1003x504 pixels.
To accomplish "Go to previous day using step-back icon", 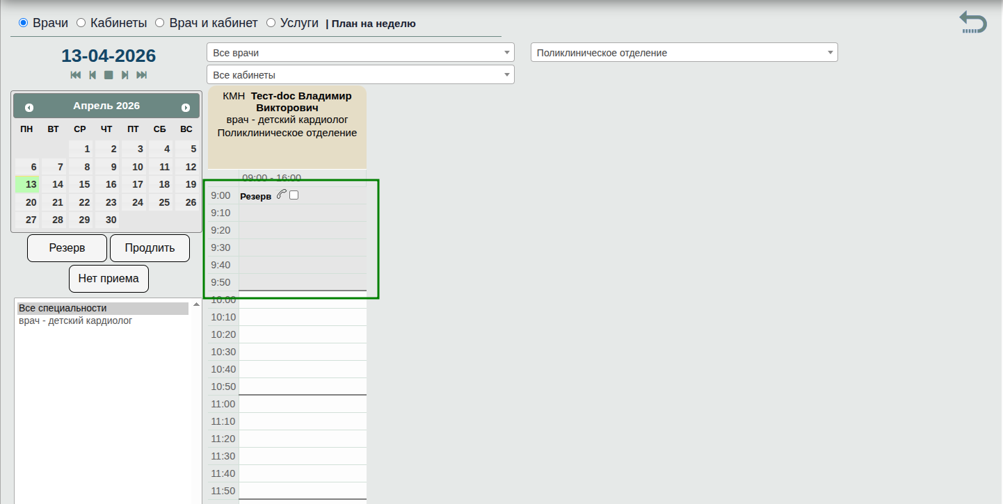I will pos(93,75).
